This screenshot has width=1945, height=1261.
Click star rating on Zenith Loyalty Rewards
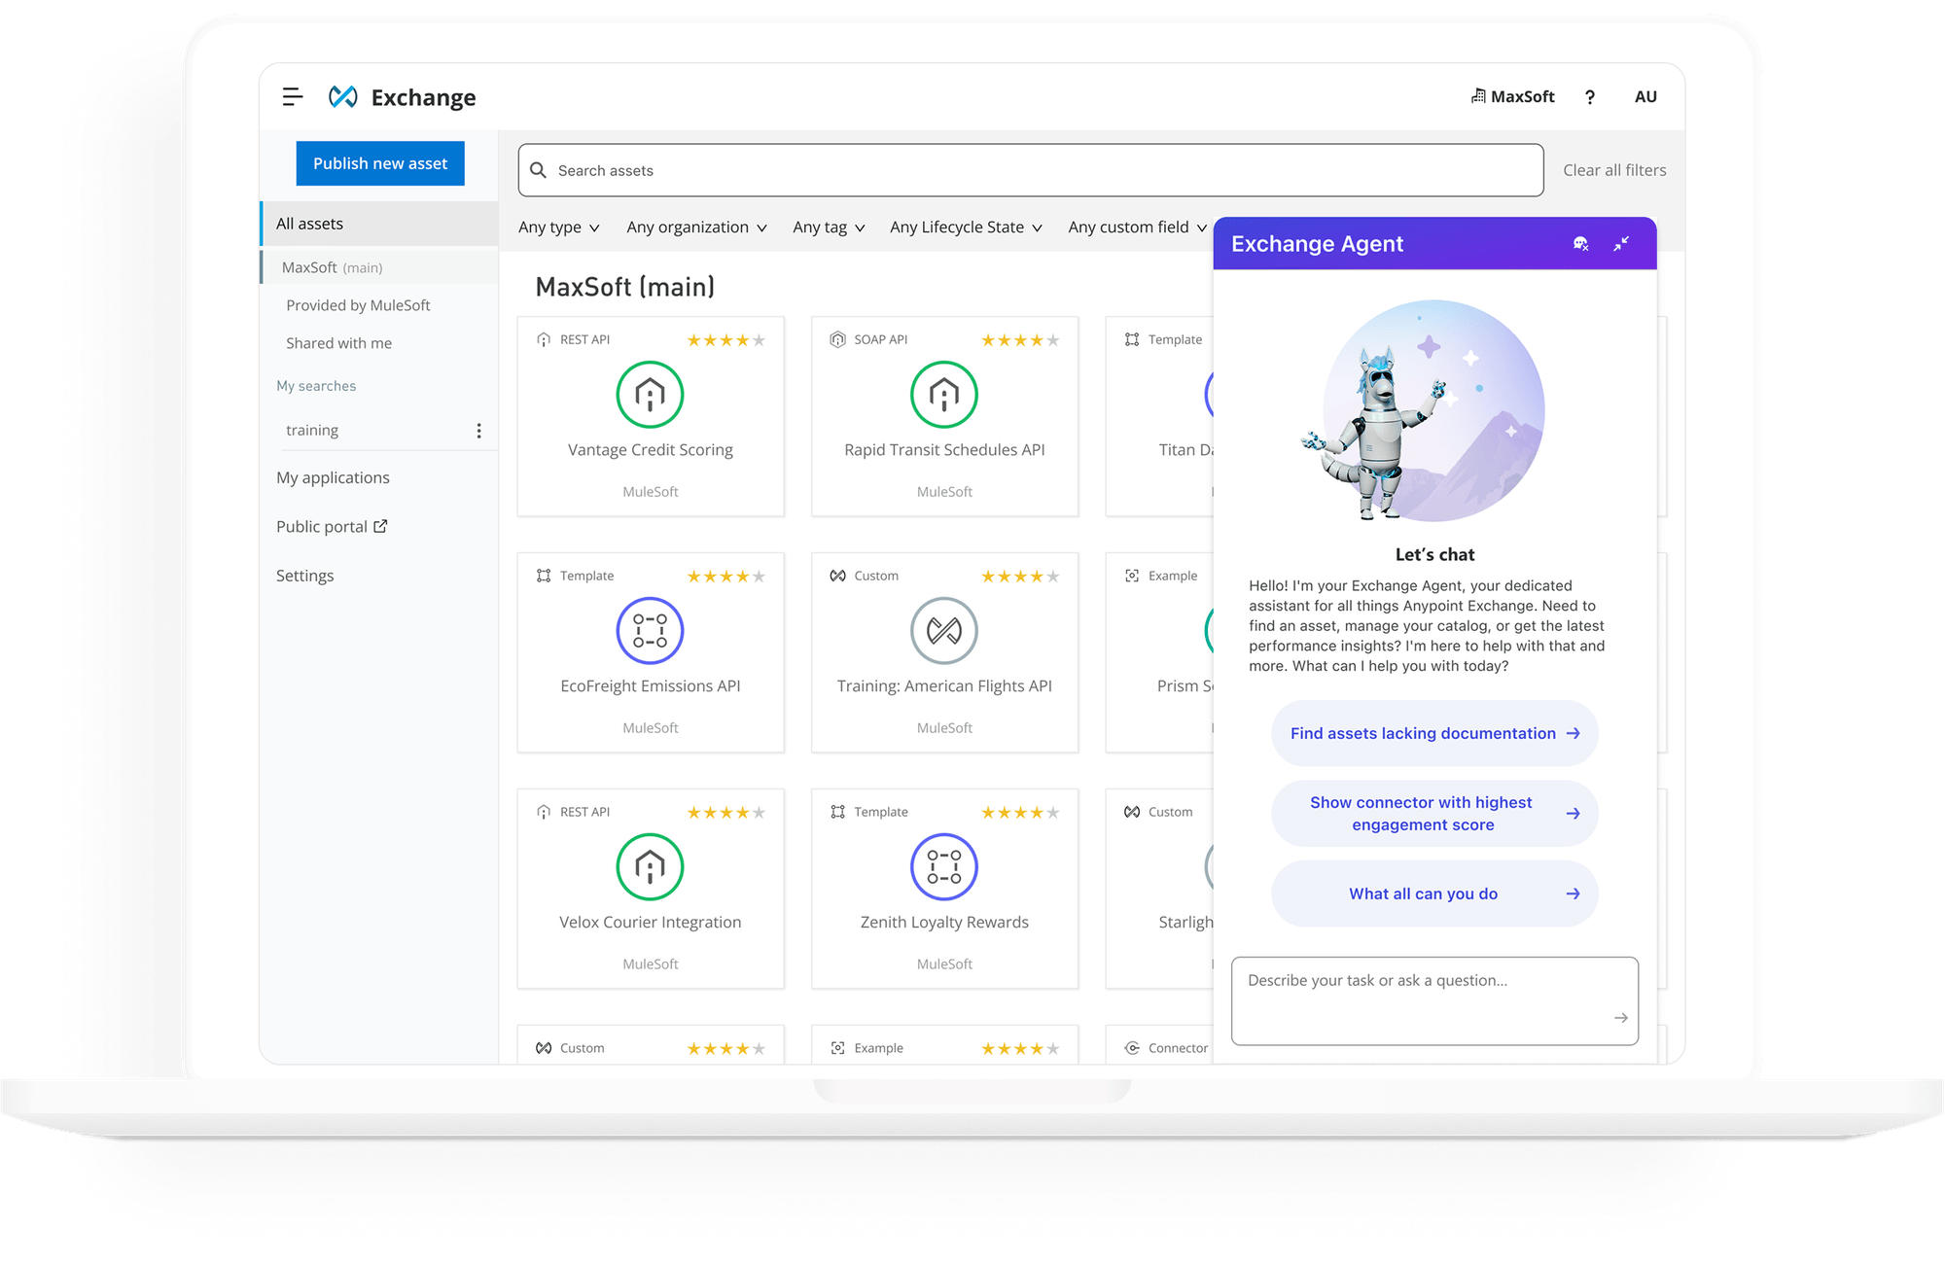(1020, 813)
